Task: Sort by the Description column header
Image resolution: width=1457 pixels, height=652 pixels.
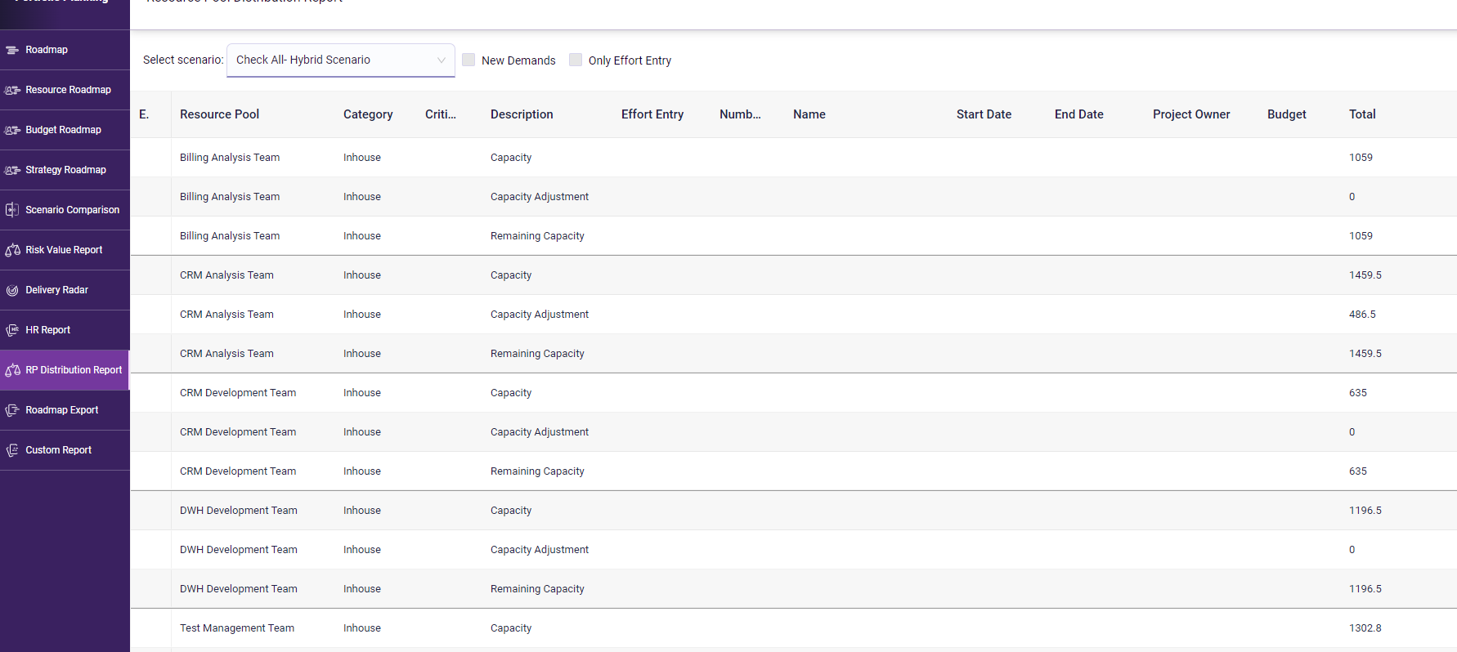Action: 522,114
